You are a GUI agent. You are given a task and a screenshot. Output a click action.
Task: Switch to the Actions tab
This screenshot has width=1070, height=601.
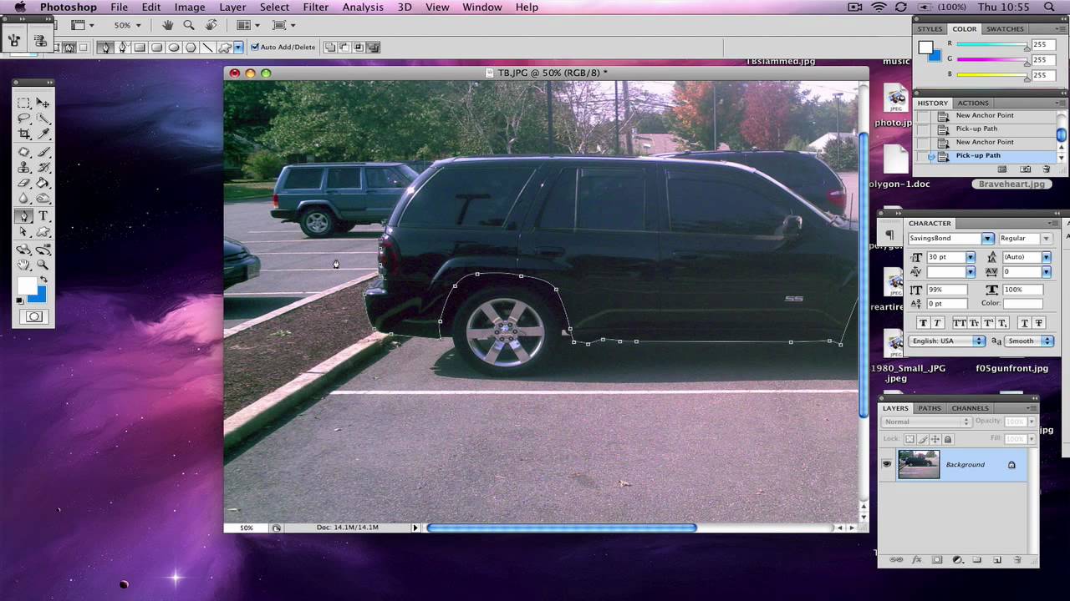(972, 104)
